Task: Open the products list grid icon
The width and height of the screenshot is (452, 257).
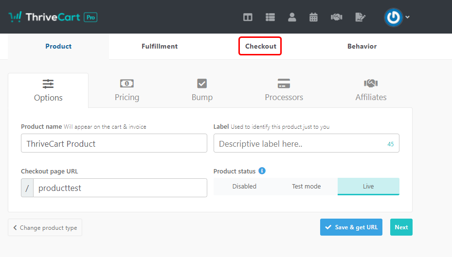Action: 270,17
